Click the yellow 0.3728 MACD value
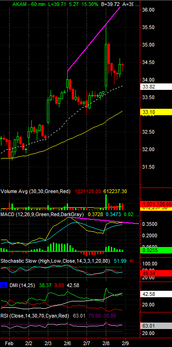 point(95,214)
